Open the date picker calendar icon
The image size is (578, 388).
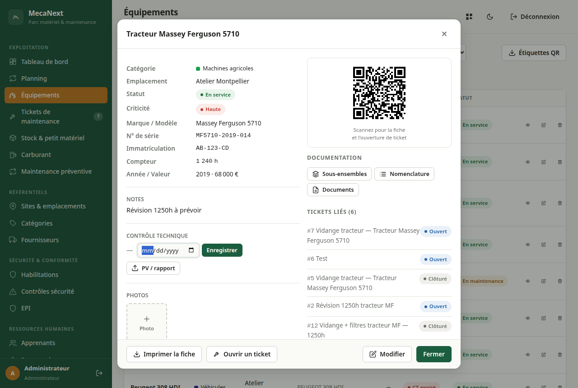click(191, 250)
